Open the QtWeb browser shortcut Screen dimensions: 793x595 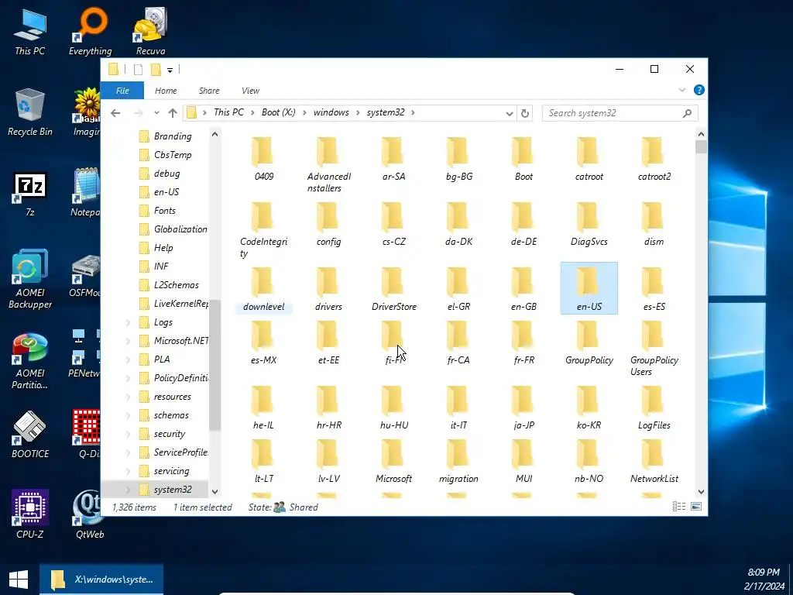(90, 514)
